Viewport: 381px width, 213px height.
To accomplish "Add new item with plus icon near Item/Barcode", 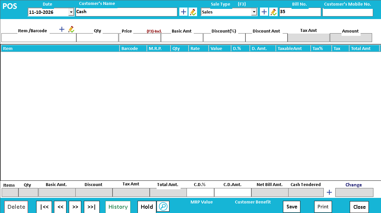I will pos(62,29).
